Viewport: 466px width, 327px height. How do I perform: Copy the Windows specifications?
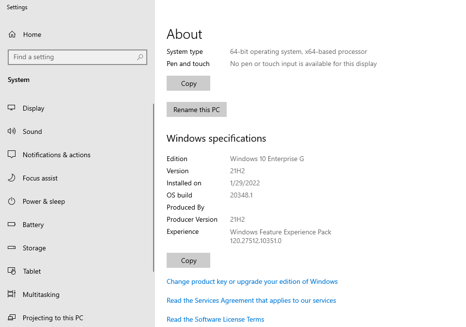point(188,261)
